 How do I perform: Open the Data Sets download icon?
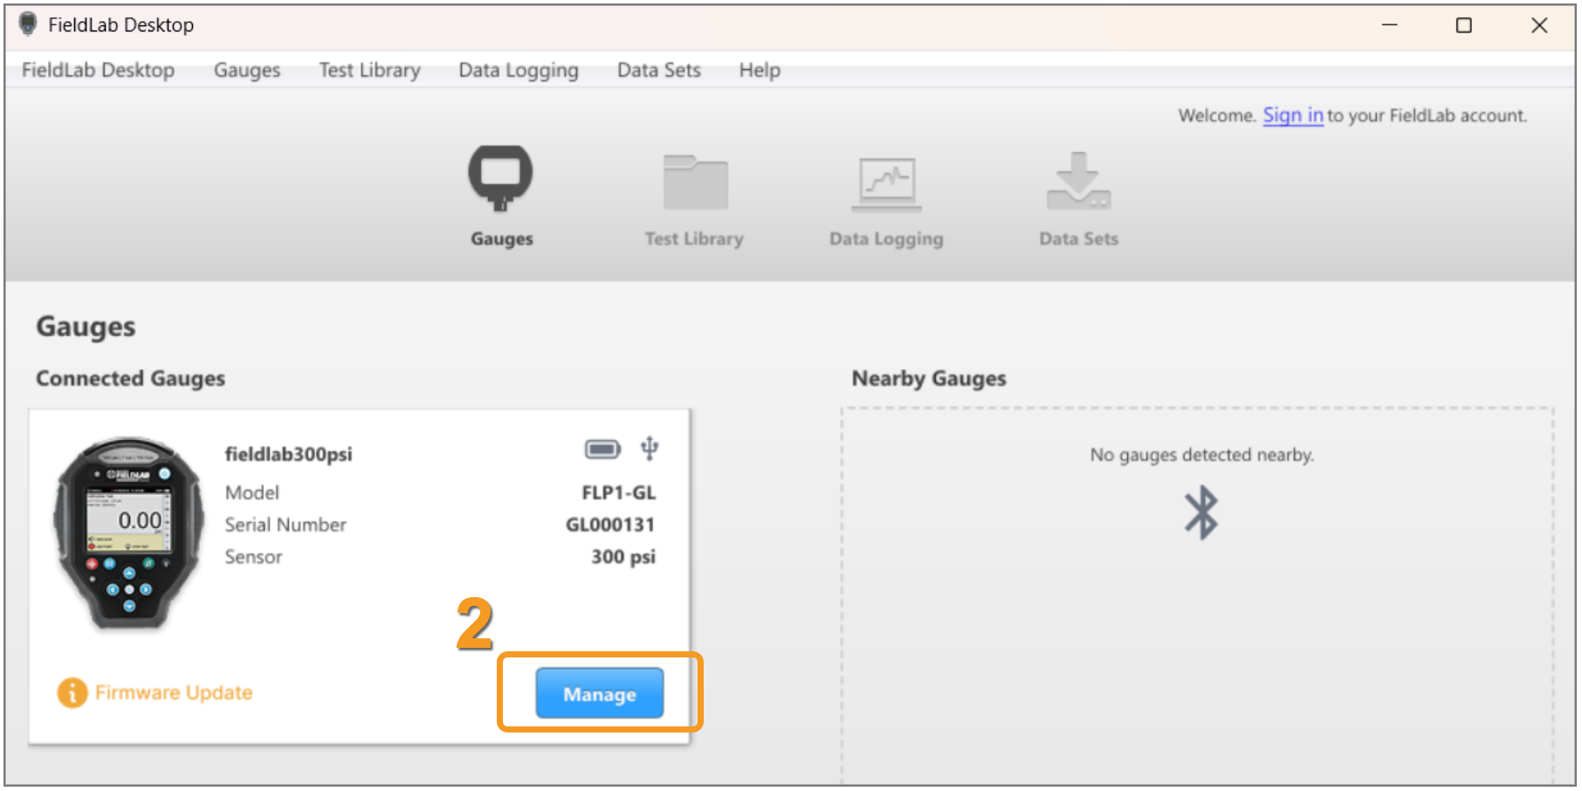1078,181
